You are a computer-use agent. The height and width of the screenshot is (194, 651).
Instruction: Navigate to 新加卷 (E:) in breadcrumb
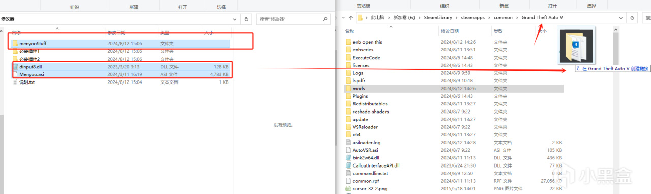pos(404,17)
